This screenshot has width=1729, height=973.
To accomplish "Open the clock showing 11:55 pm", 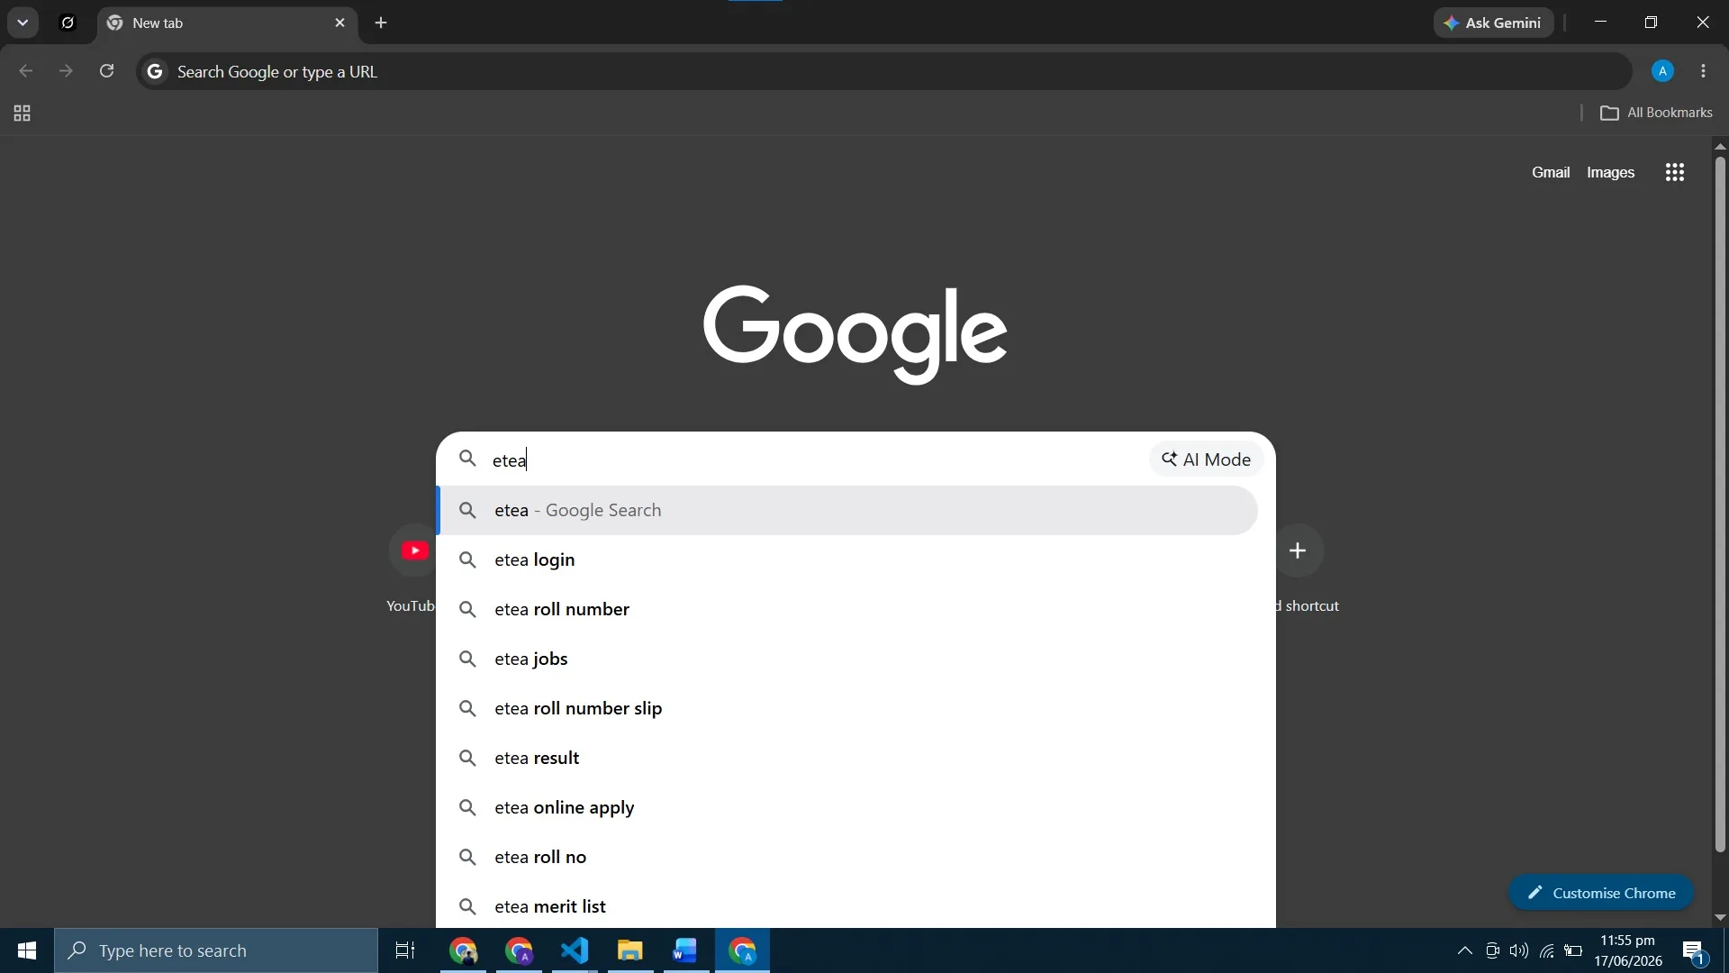I will click(x=1628, y=950).
